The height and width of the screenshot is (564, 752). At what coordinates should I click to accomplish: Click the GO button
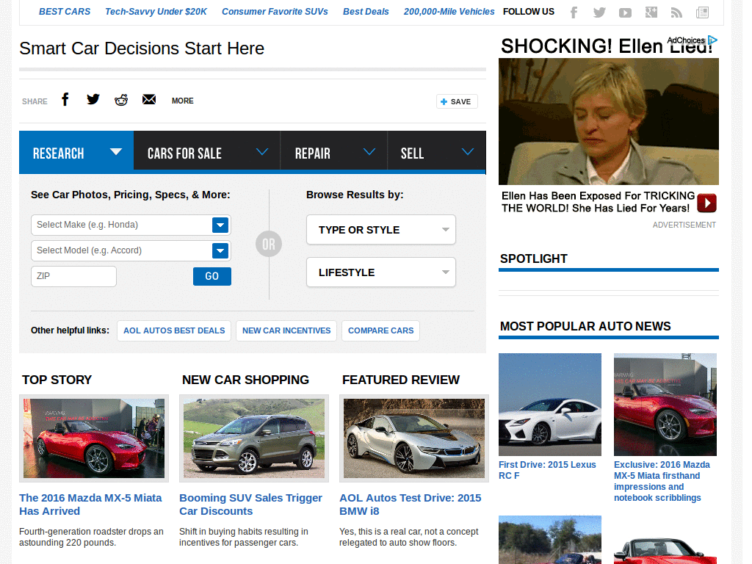(212, 276)
